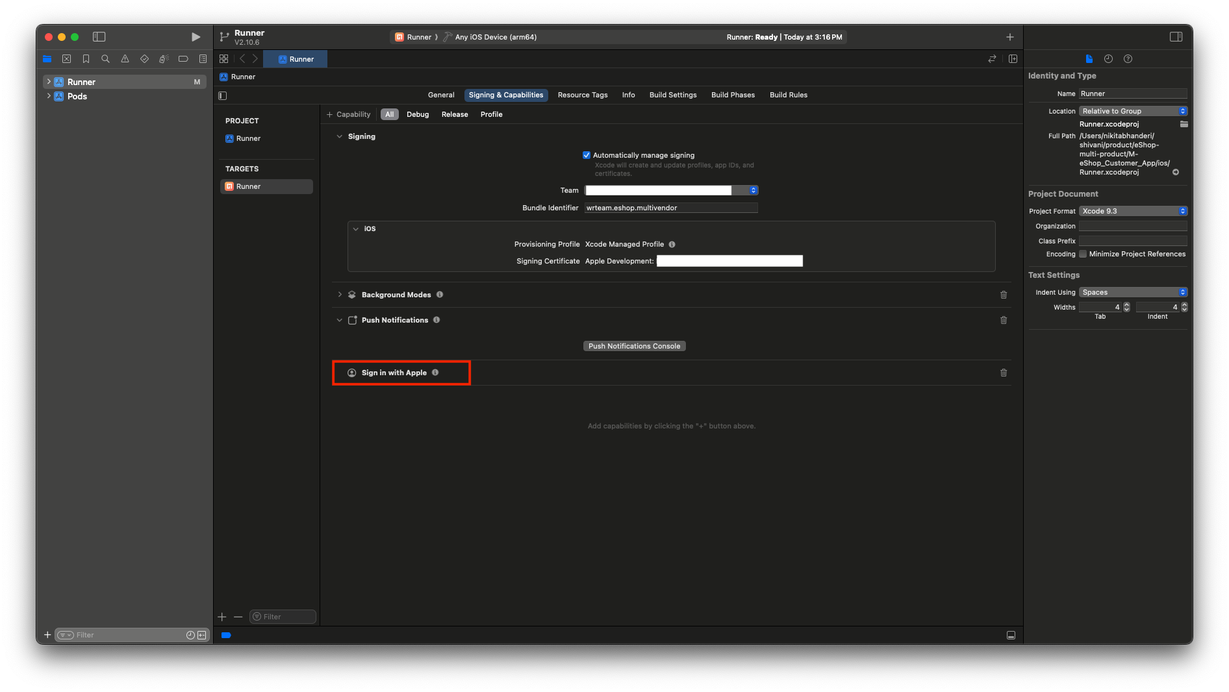Switch to the Build Settings tab
This screenshot has width=1229, height=692.
point(673,95)
